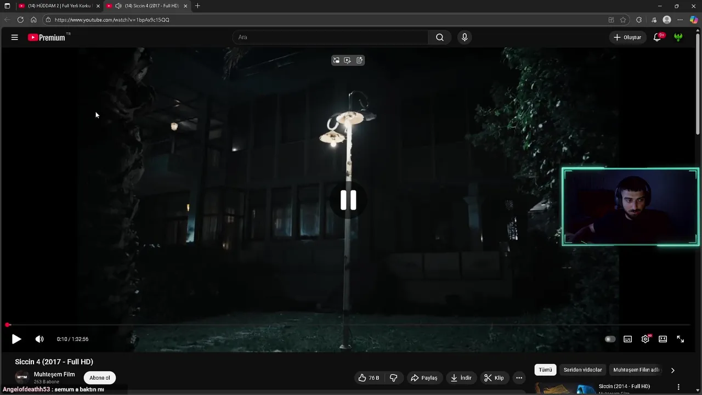Open the Muhteşem Film channel name link
Image resolution: width=702 pixels, height=395 pixels.
coord(54,374)
